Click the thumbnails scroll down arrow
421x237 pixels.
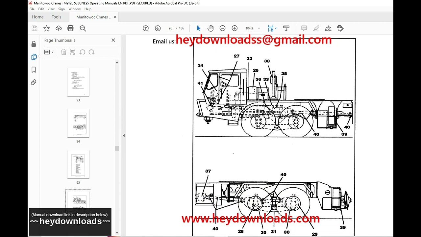(117, 233)
